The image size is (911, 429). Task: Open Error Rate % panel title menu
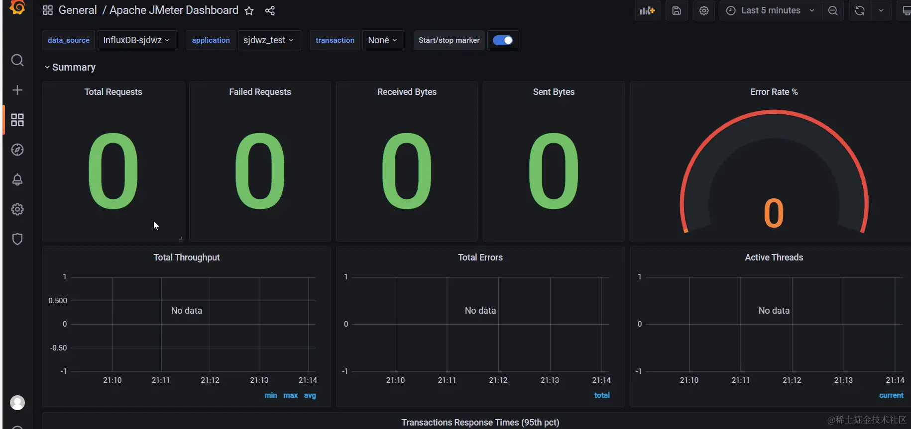click(774, 92)
